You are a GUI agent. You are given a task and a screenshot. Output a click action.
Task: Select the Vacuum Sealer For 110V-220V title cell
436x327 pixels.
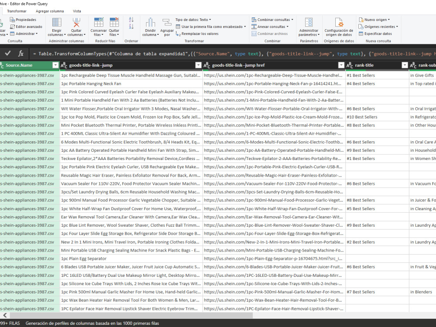tap(131, 184)
